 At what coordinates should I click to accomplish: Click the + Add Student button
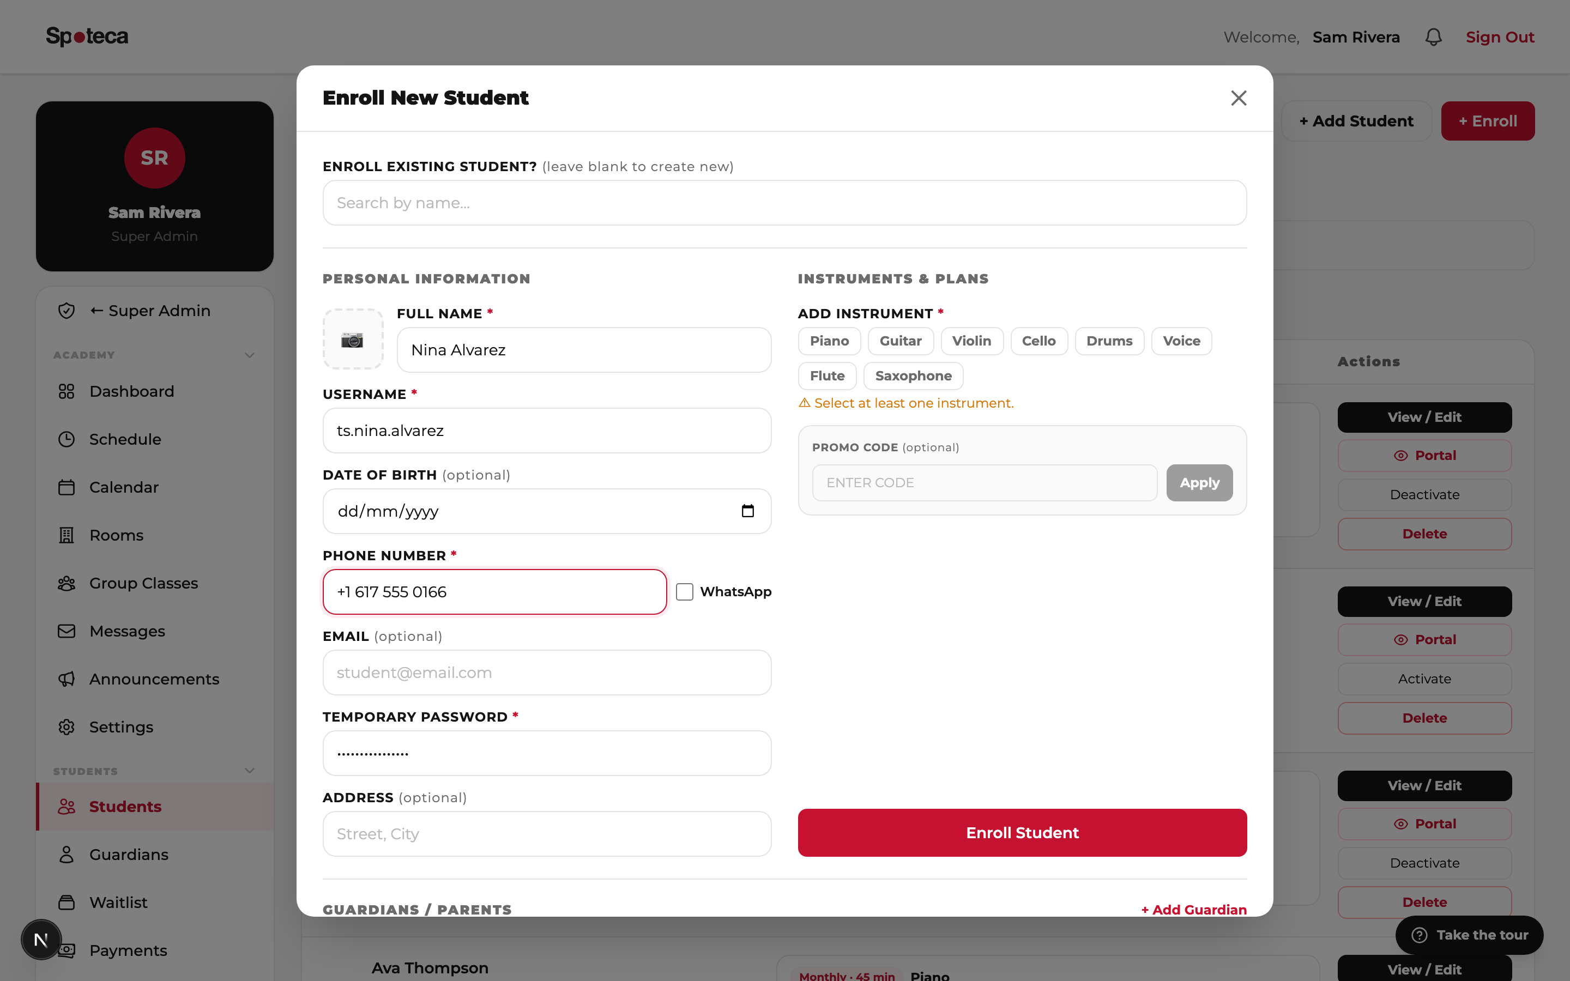coord(1356,122)
